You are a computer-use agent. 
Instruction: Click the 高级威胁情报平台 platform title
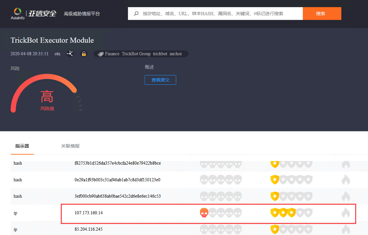click(82, 14)
